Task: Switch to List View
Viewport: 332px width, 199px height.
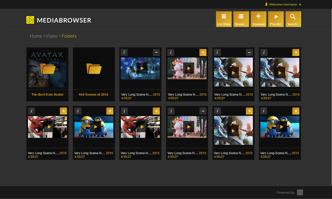Action: click(x=224, y=19)
